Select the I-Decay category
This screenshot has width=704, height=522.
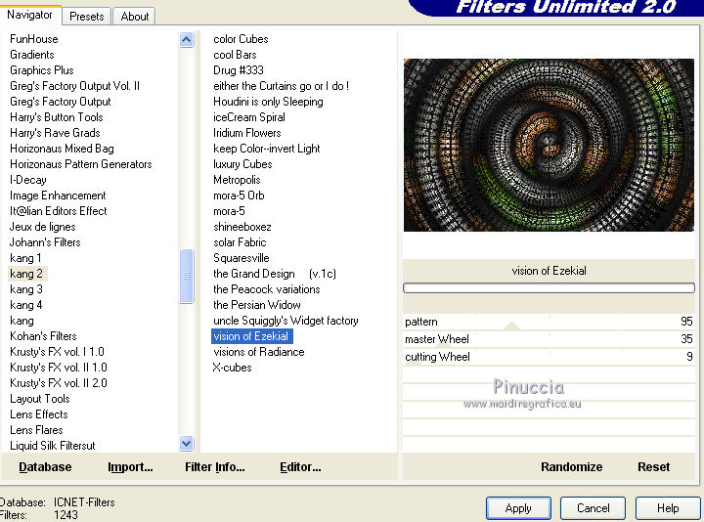27,180
